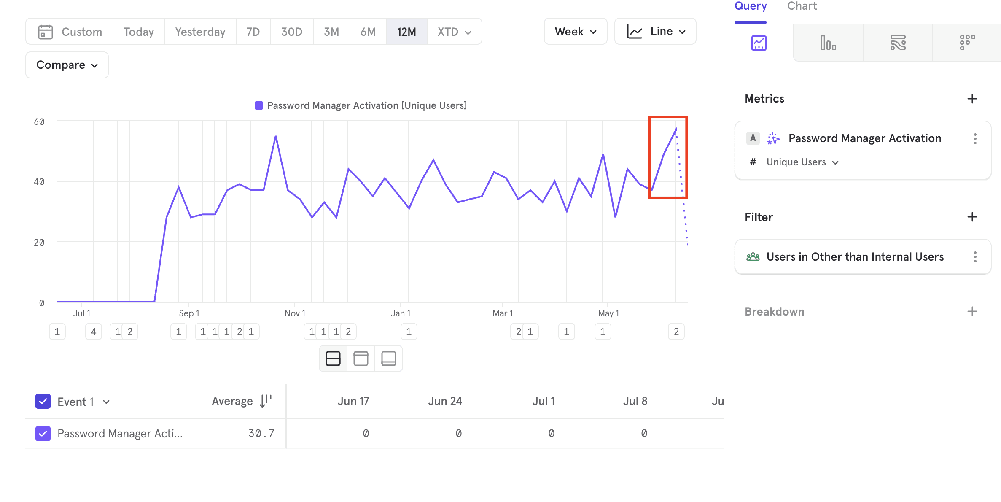Viewport: 1001px width, 502px height.
Task: Select the 3M date range
Action: (x=331, y=32)
